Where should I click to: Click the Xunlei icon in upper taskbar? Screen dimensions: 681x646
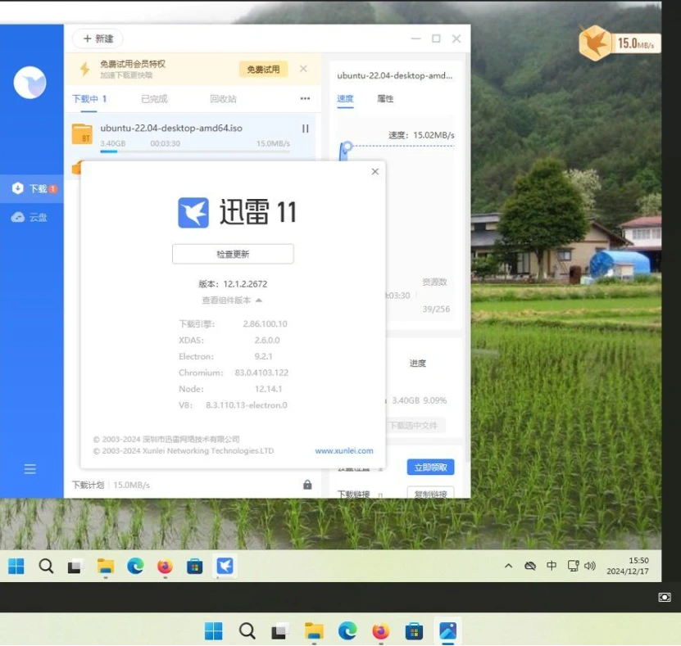pyautogui.click(x=225, y=567)
